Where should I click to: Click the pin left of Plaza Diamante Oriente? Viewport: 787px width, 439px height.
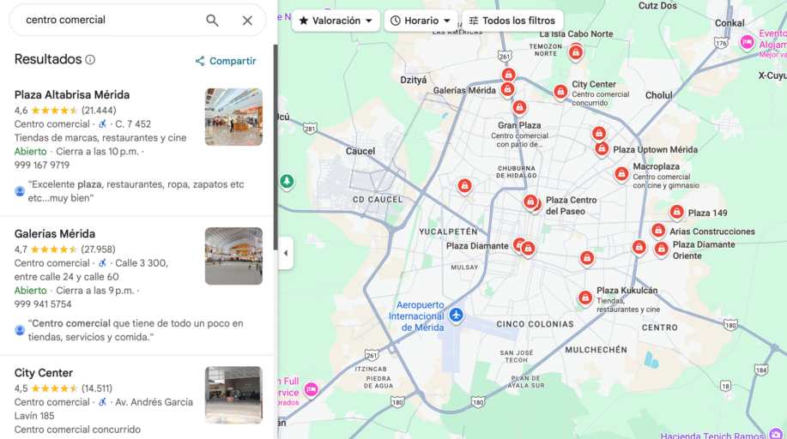coord(639,247)
